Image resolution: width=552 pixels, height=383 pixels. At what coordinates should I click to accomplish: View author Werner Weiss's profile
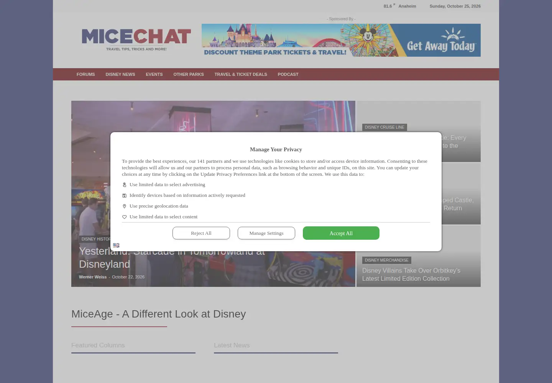[93, 277]
